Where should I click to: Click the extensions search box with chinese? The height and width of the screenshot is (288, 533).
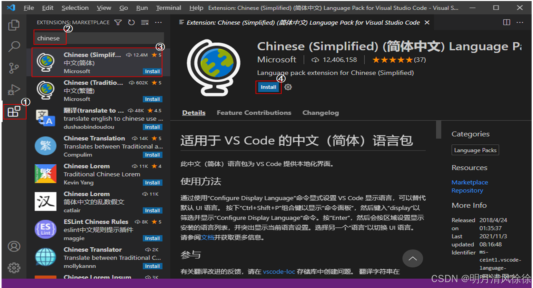click(x=98, y=38)
